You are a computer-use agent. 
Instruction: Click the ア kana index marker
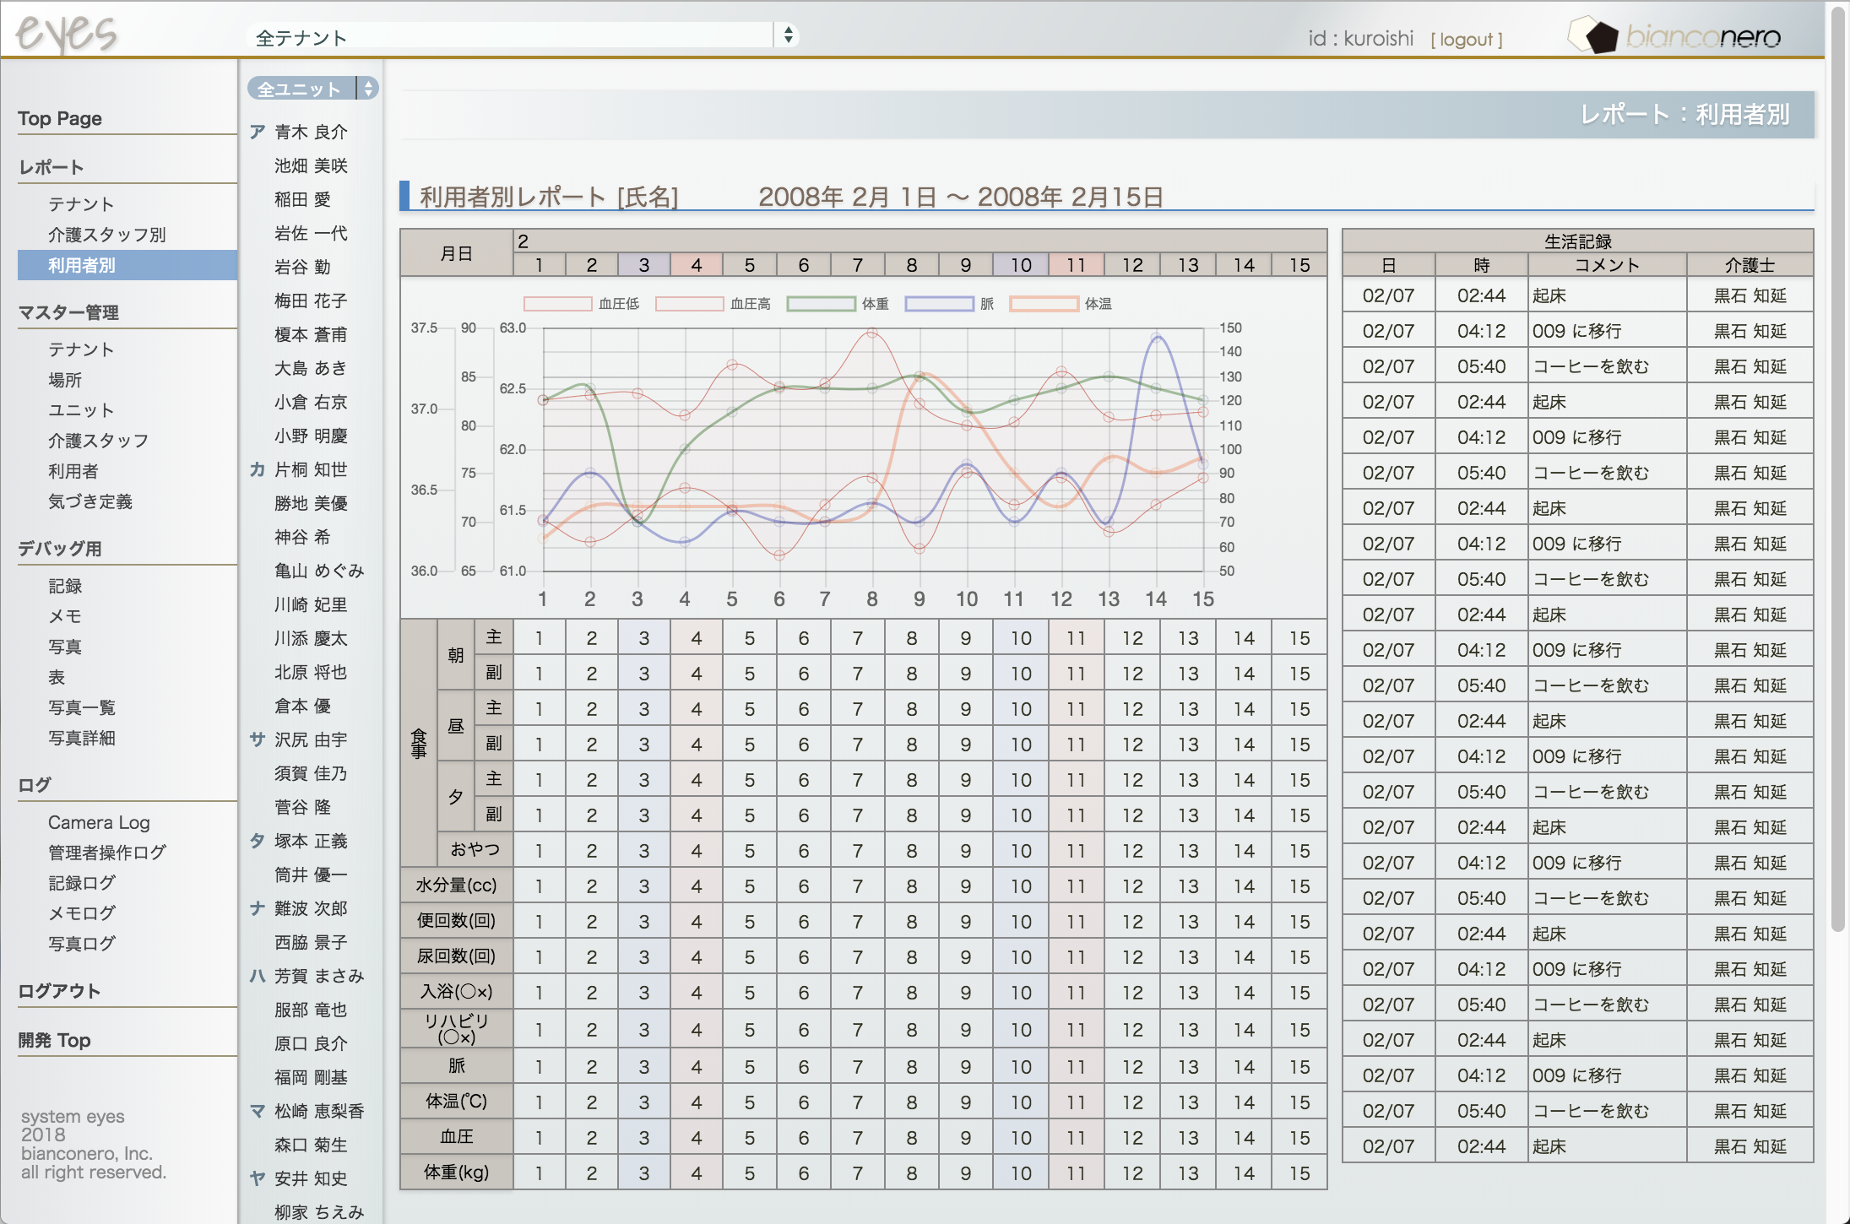coord(258,132)
